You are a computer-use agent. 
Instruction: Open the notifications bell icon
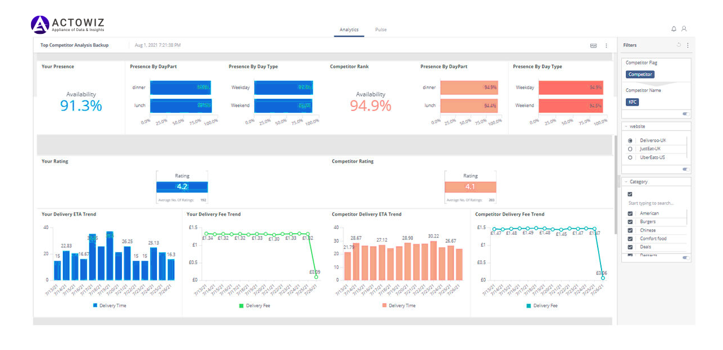674,29
